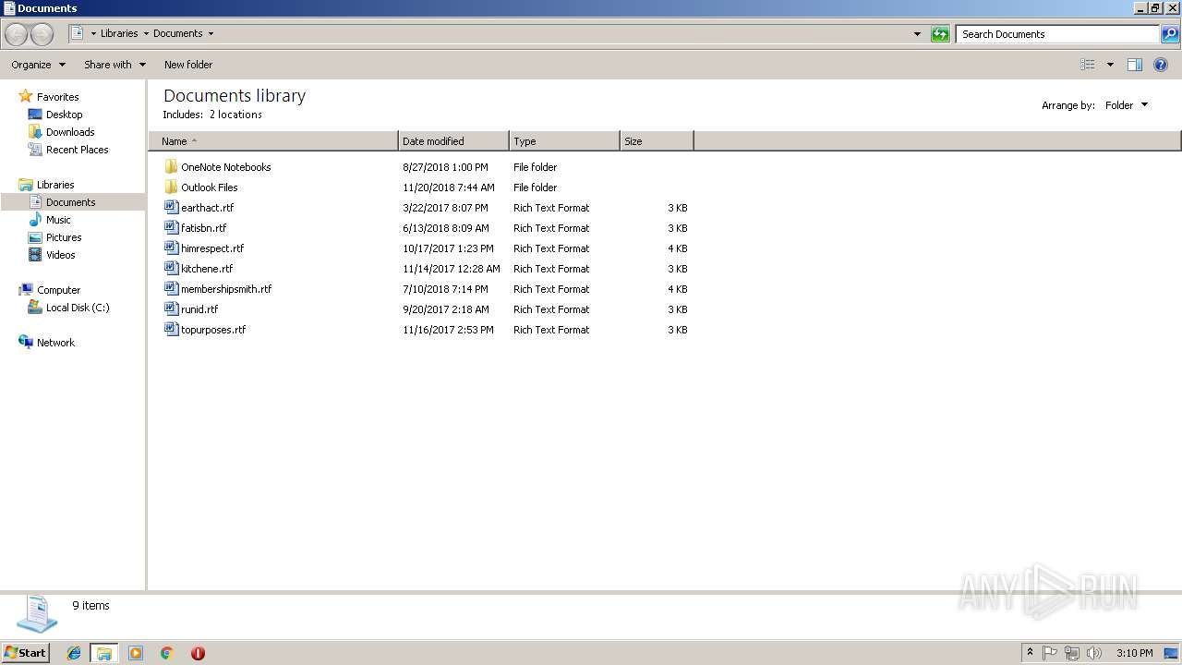Open the Pictures library
This screenshot has width=1182, height=665.
[64, 237]
